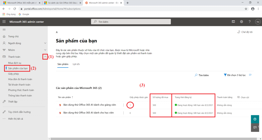
Task: Click the Chọn cột columns icon
Action: click(238, 97)
